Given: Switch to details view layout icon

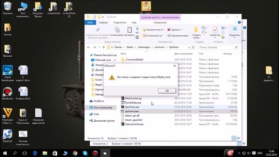Looking at the screenshot, I should point(234,138).
